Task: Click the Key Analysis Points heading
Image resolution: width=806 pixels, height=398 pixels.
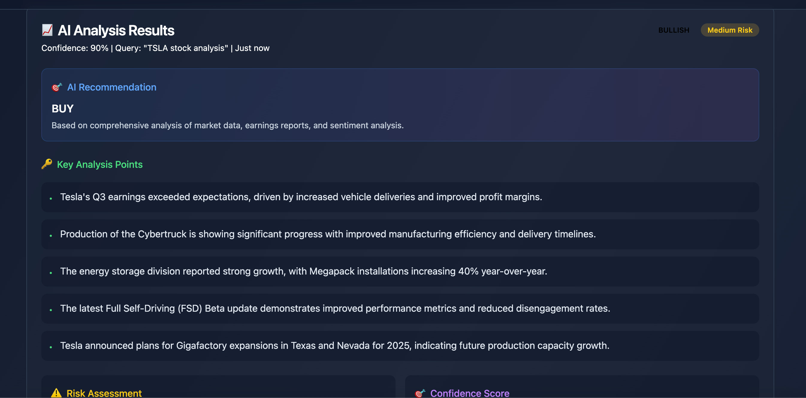Action: click(99, 164)
